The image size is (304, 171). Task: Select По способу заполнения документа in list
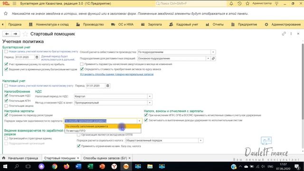tap(103, 126)
